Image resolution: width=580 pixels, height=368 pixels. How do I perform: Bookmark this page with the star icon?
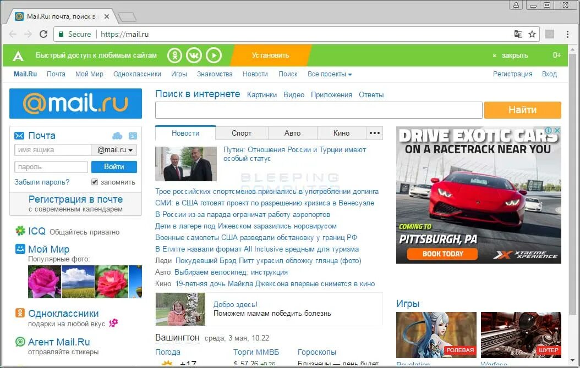pyautogui.click(x=532, y=34)
